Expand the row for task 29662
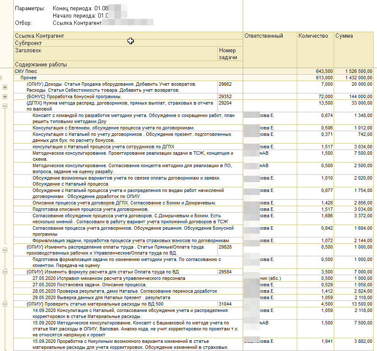377x351 pixels. pos(5,87)
